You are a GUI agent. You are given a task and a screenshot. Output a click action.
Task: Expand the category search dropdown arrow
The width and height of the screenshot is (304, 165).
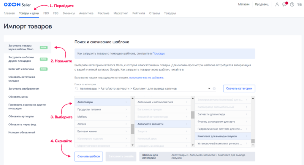(x=209, y=88)
